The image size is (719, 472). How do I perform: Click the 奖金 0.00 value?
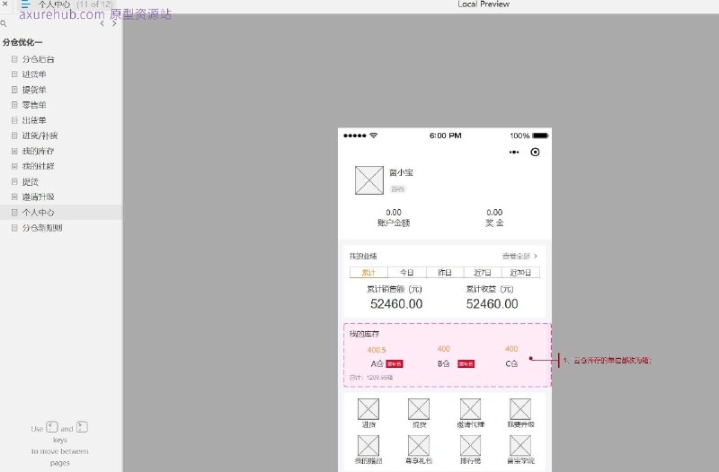coord(494,213)
